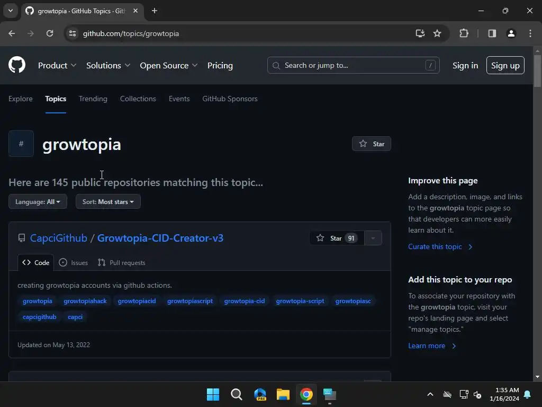Open the Chrome profile avatar icon
Image resolution: width=542 pixels, height=407 pixels.
(x=511, y=33)
